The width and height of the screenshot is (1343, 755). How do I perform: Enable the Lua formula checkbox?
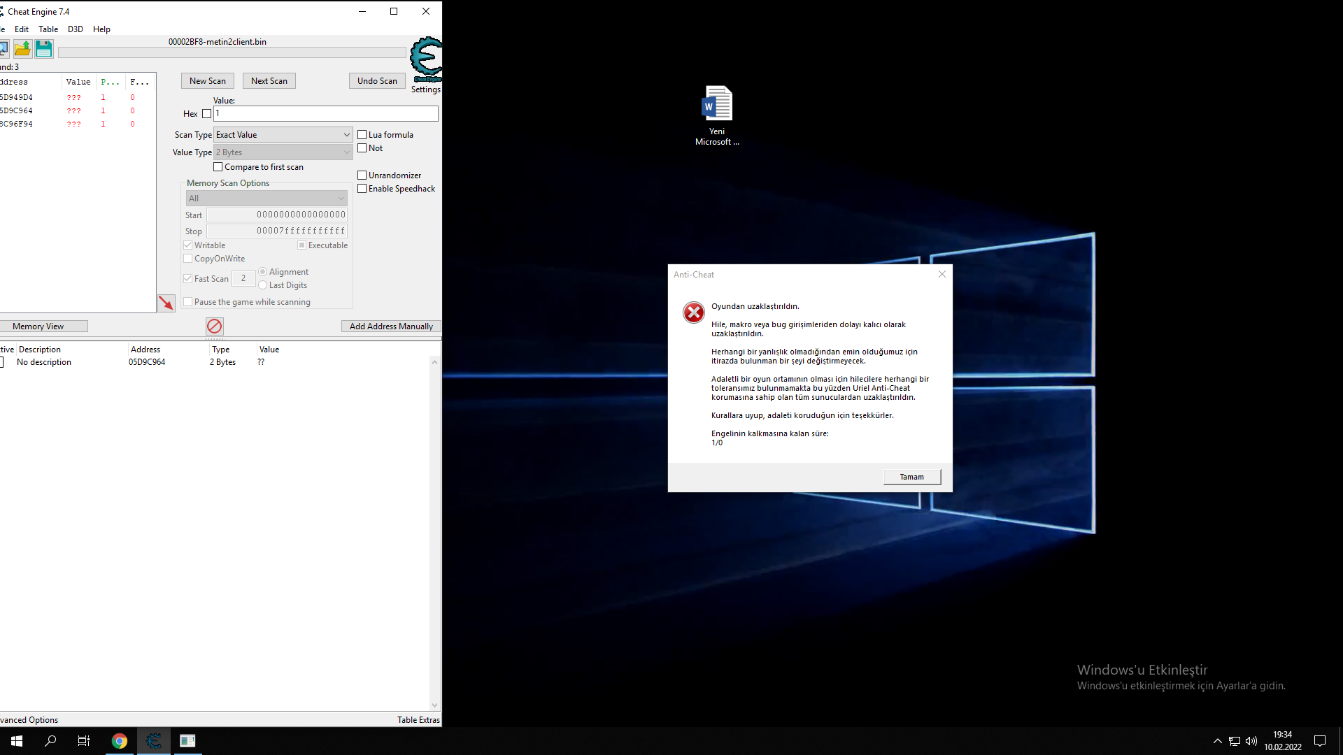(362, 135)
